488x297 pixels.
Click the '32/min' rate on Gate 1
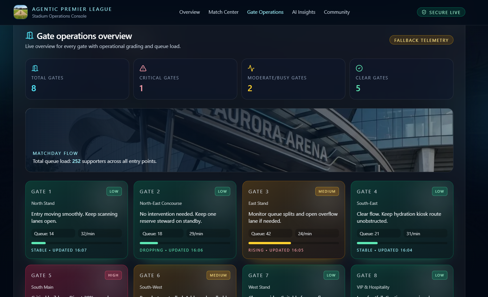pyautogui.click(x=100, y=234)
